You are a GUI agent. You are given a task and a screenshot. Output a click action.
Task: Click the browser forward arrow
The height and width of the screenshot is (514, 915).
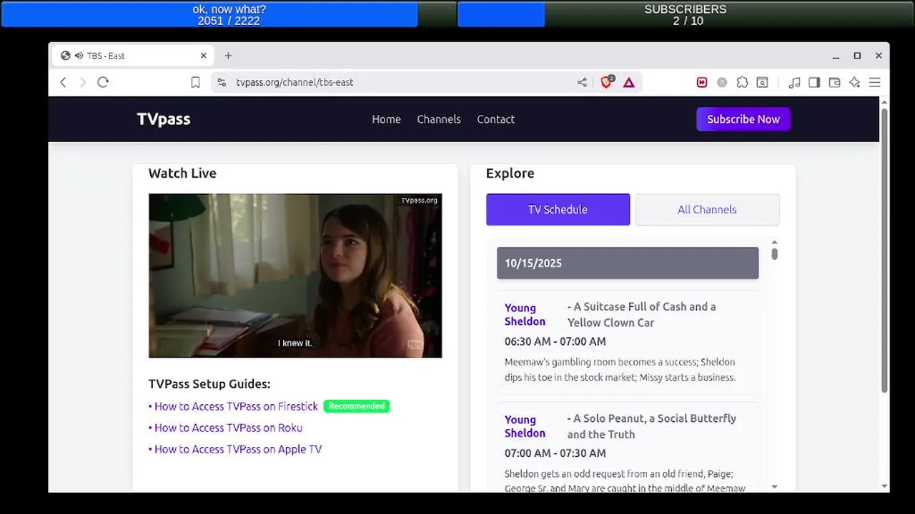[x=82, y=82]
